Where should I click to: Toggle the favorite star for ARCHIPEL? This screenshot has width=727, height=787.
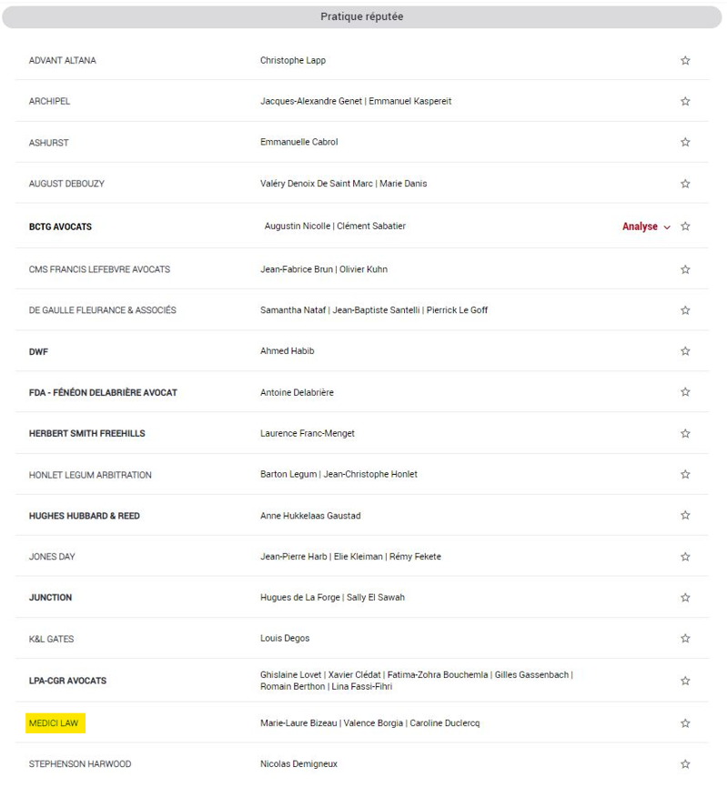tap(685, 101)
